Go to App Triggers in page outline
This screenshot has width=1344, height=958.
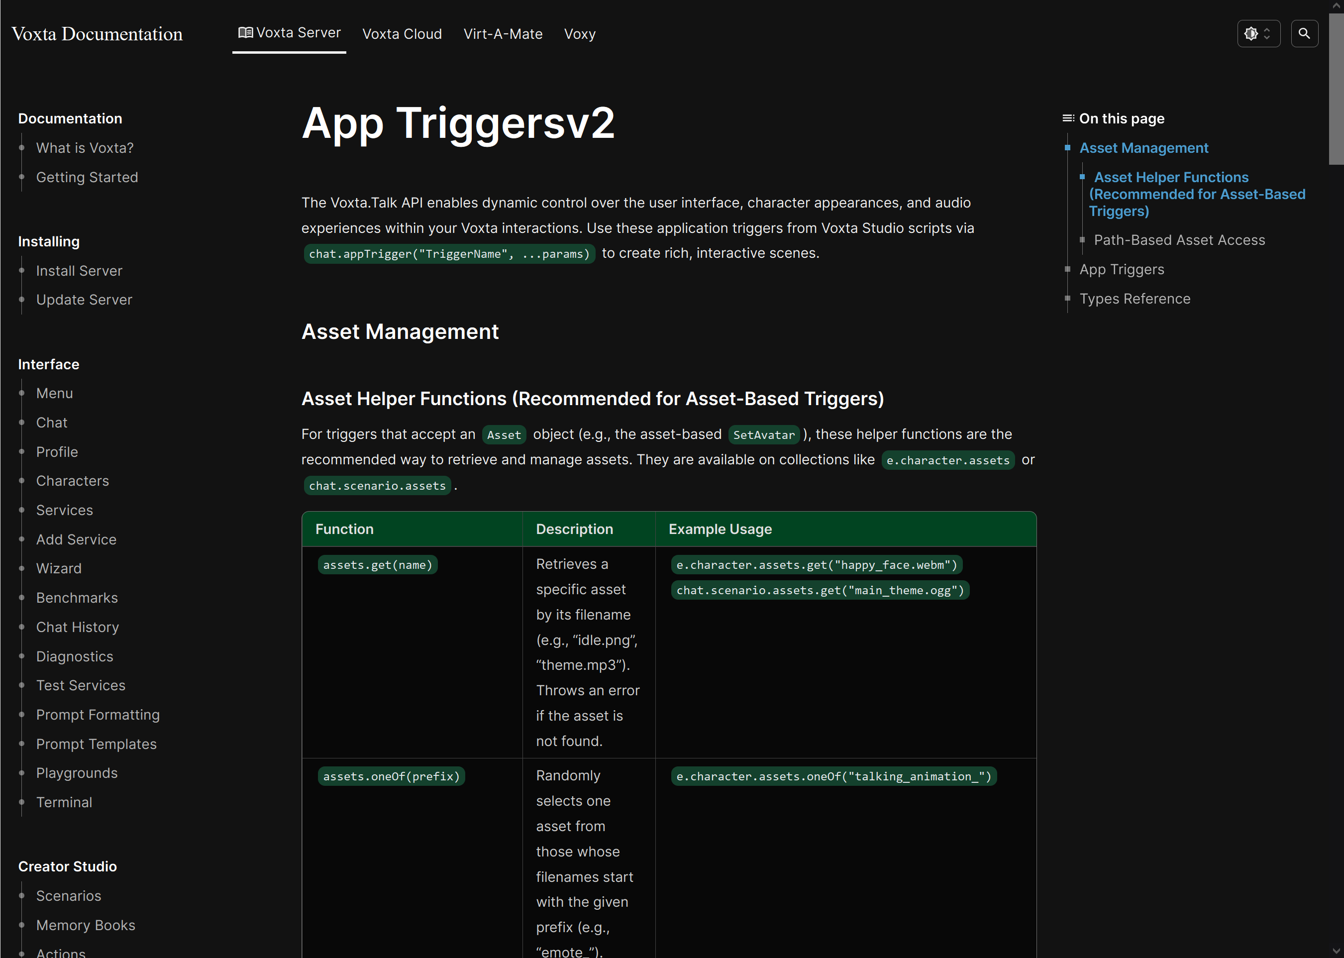[1121, 270]
